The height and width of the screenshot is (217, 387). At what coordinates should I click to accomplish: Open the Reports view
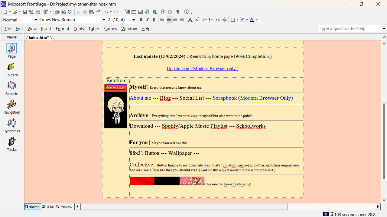pyautogui.click(x=12, y=88)
